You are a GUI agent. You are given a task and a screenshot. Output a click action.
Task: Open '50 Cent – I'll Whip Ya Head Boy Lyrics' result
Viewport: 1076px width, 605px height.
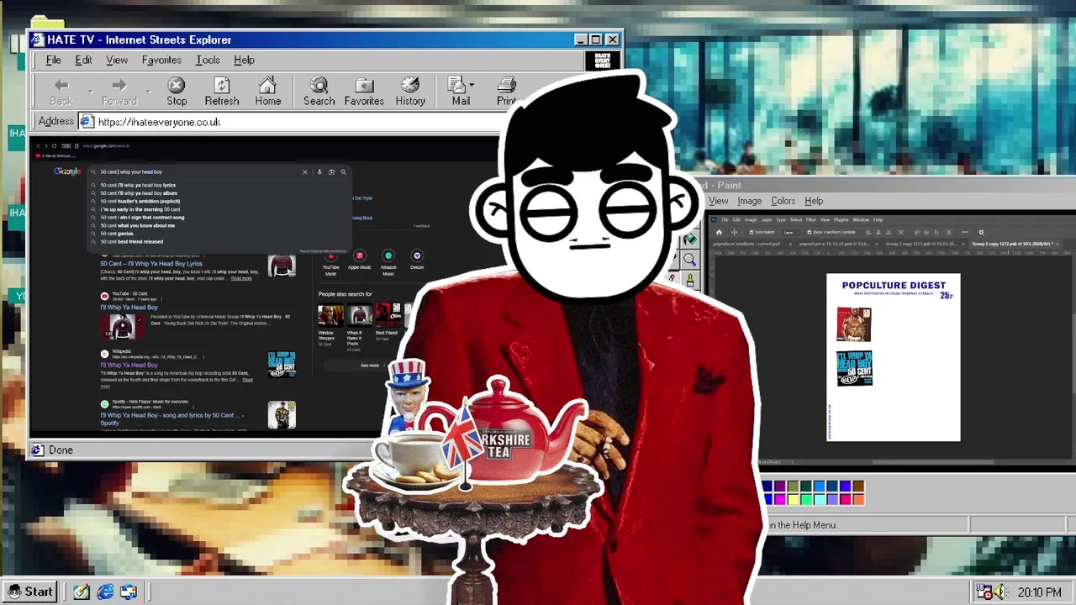pyautogui.click(x=151, y=264)
